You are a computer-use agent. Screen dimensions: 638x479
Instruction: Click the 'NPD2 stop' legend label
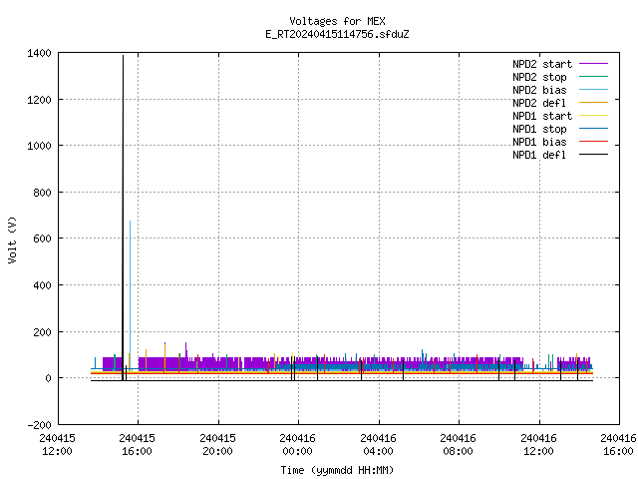[x=539, y=77]
